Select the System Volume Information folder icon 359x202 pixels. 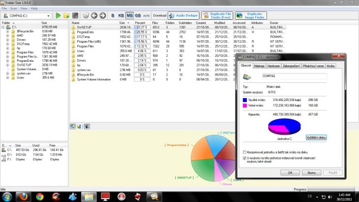tap(73, 79)
